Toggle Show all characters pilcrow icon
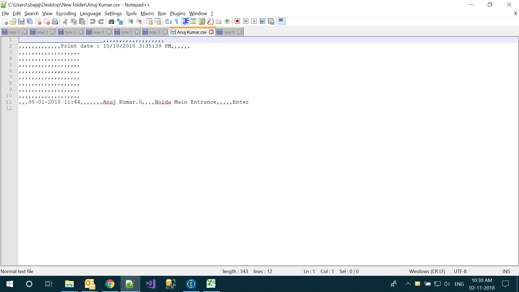This screenshot has width=519, height=292. coord(177,21)
